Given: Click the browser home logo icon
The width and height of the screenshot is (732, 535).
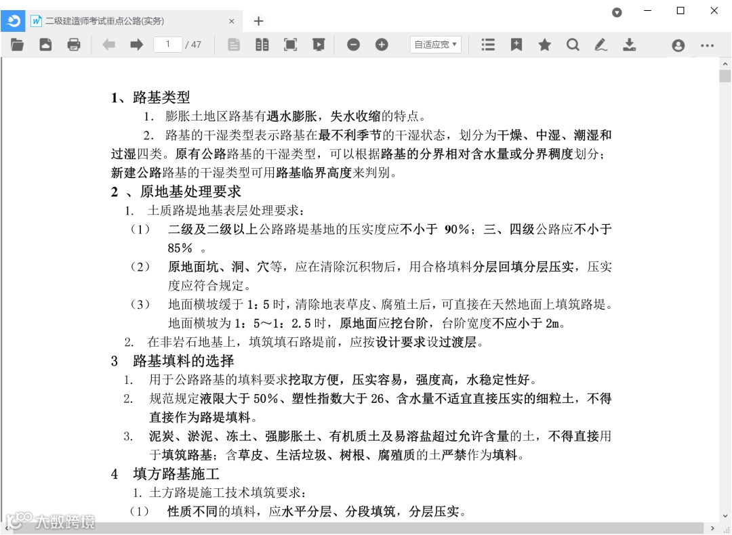Looking at the screenshot, I should point(13,21).
